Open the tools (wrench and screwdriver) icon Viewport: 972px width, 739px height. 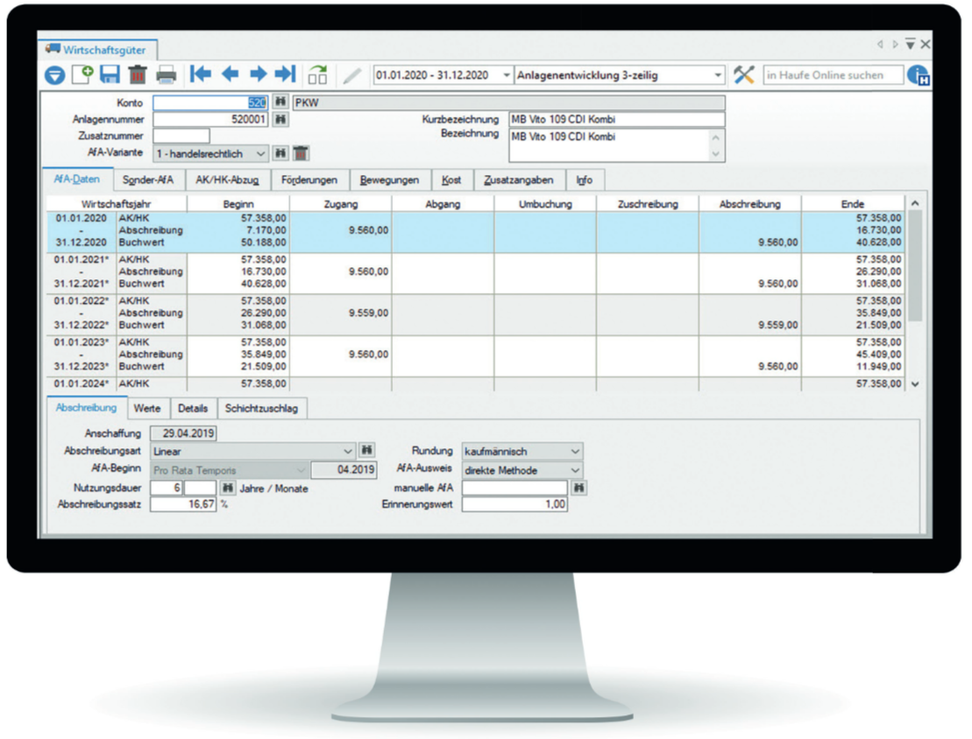(744, 75)
